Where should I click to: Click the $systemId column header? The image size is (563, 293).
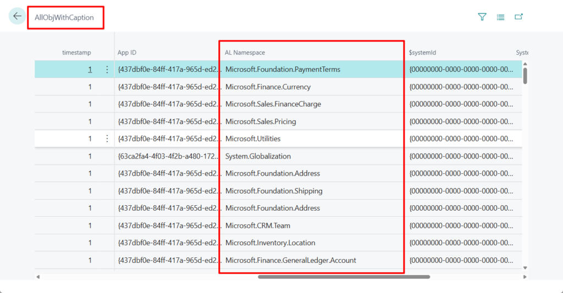click(423, 53)
